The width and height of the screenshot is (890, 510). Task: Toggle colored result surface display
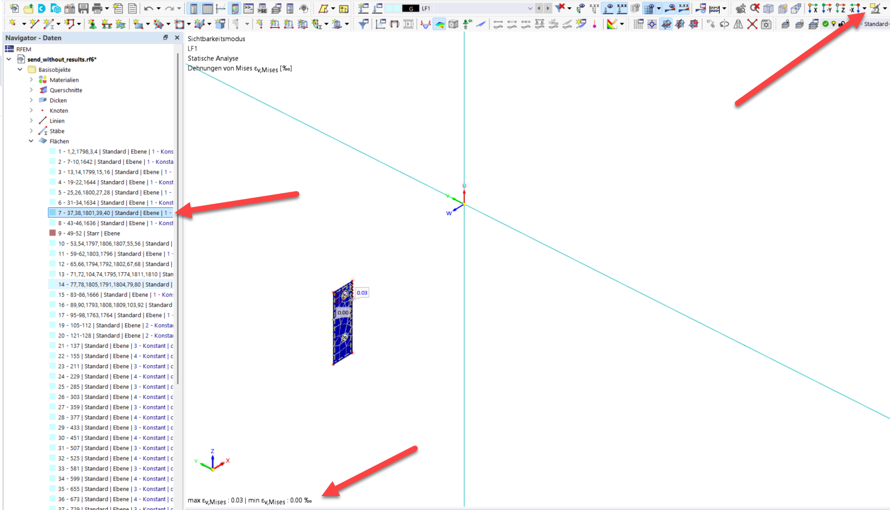pyautogui.click(x=439, y=24)
